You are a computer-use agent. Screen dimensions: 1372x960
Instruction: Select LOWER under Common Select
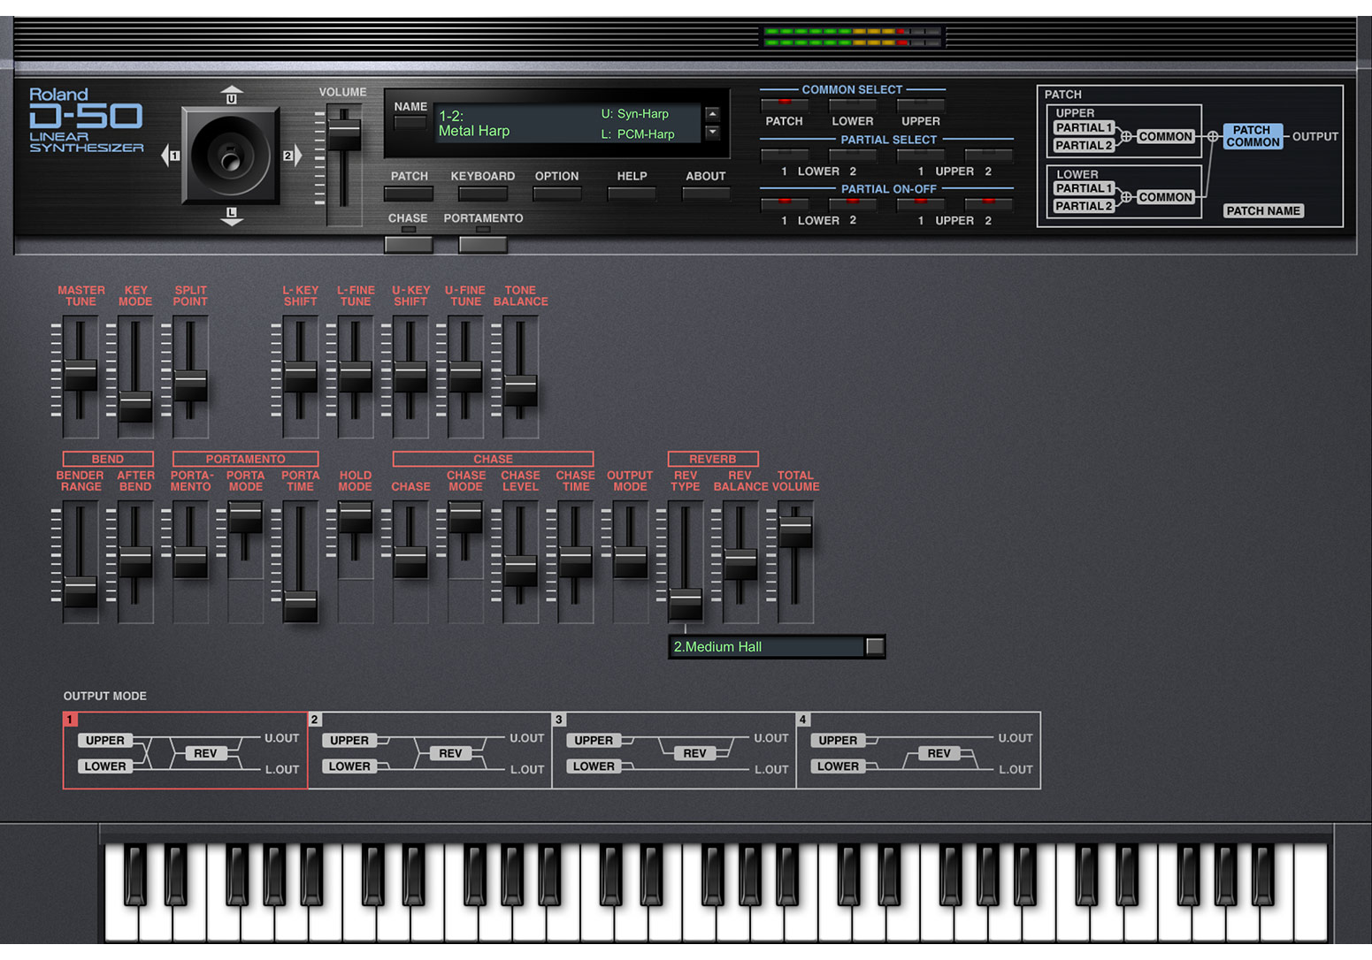pos(853,105)
